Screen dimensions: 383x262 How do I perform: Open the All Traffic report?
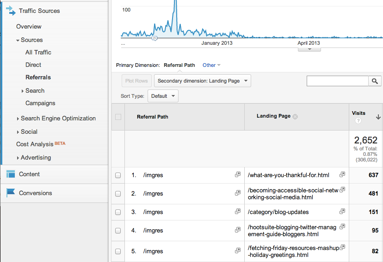(38, 52)
